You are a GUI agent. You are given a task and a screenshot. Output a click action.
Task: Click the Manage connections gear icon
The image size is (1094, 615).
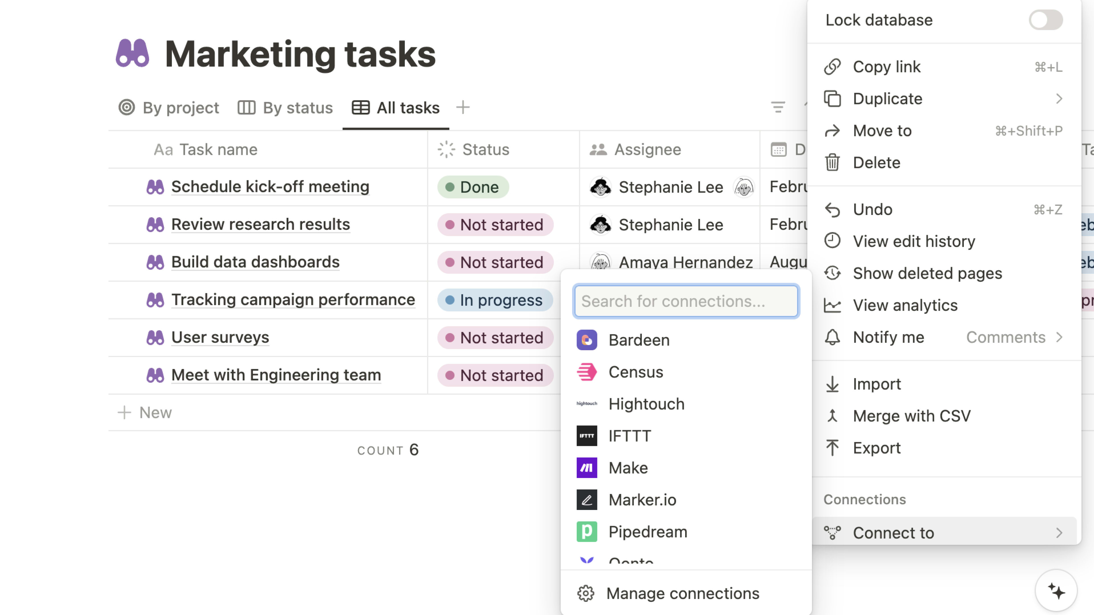coord(586,593)
